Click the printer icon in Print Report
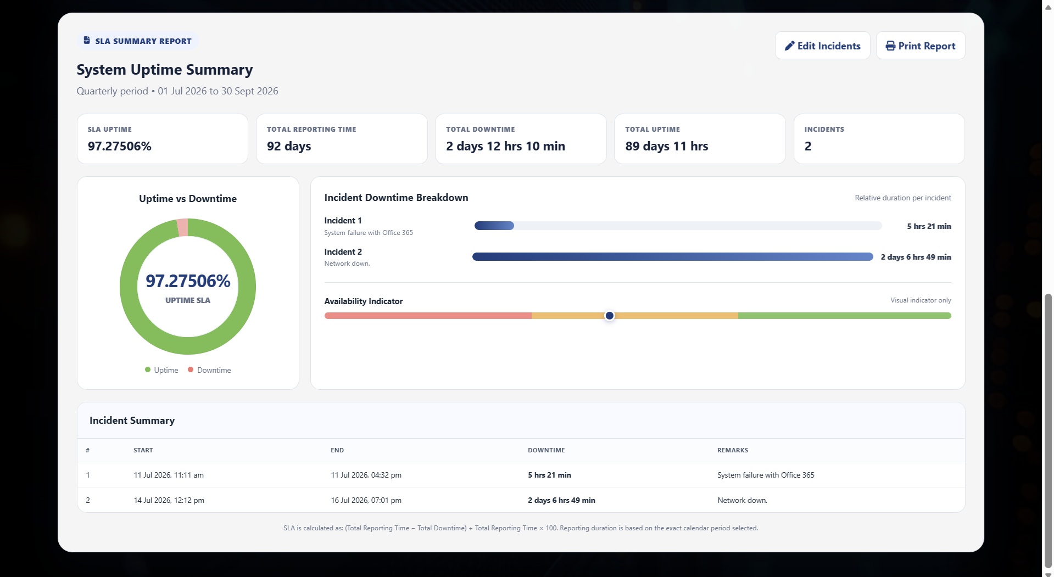The image size is (1054, 577). 890,46
